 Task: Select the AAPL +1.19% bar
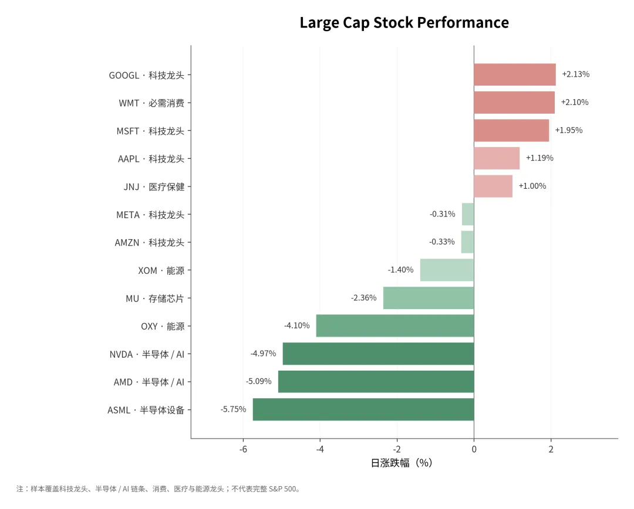[x=497, y=158]
